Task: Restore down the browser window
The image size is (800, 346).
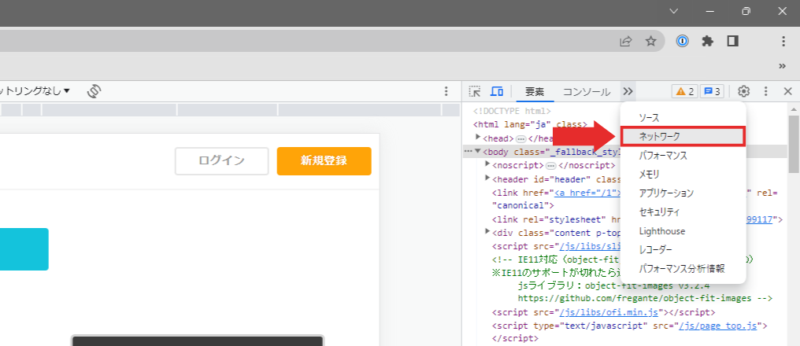Action: (746, 11)
